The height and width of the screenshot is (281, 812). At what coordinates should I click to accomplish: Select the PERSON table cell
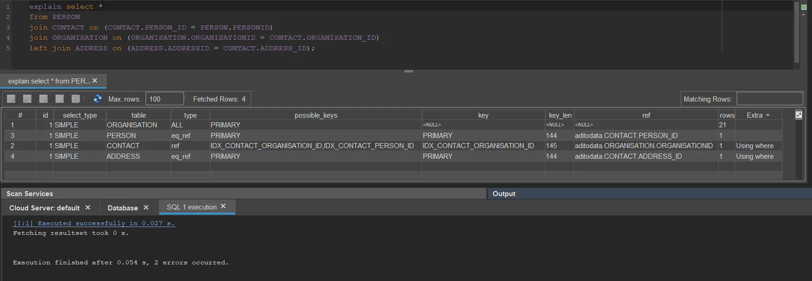coord(138,136)
